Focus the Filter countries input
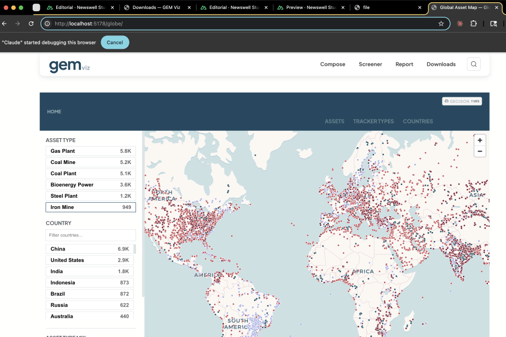 coord(91,235)
